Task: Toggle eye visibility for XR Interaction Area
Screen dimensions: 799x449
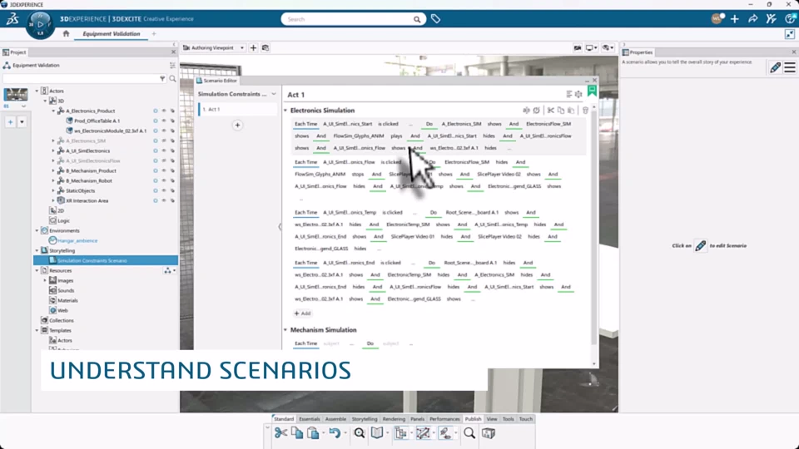Action: tap(164, 200)
